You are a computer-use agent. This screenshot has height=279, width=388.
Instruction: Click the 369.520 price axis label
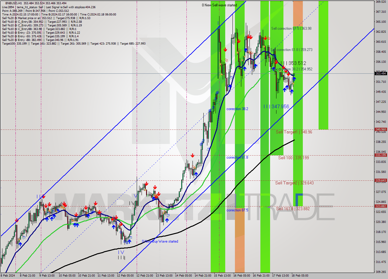(381, 2)
